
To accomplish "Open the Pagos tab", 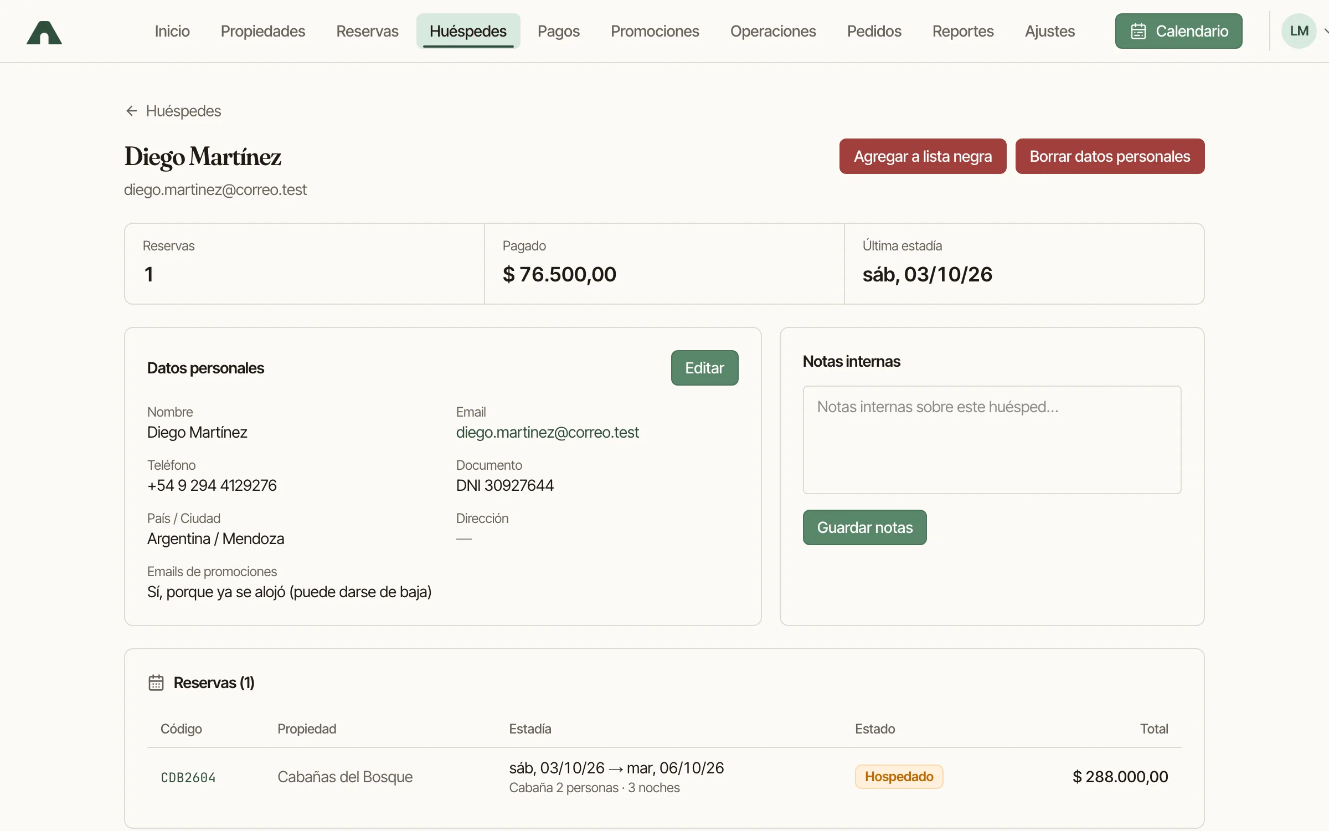I will pos(559,31).
